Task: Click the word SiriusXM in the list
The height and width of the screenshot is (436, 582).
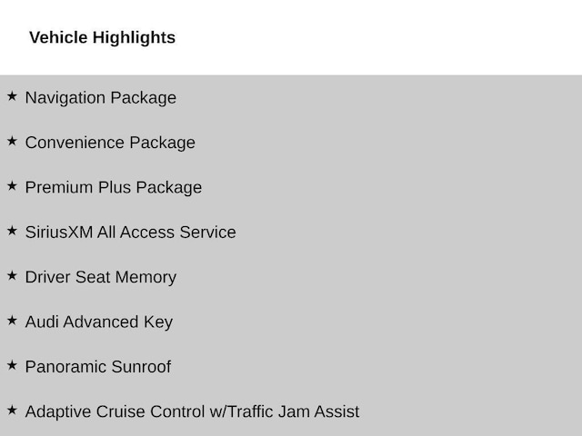Action: coord(59,233)
